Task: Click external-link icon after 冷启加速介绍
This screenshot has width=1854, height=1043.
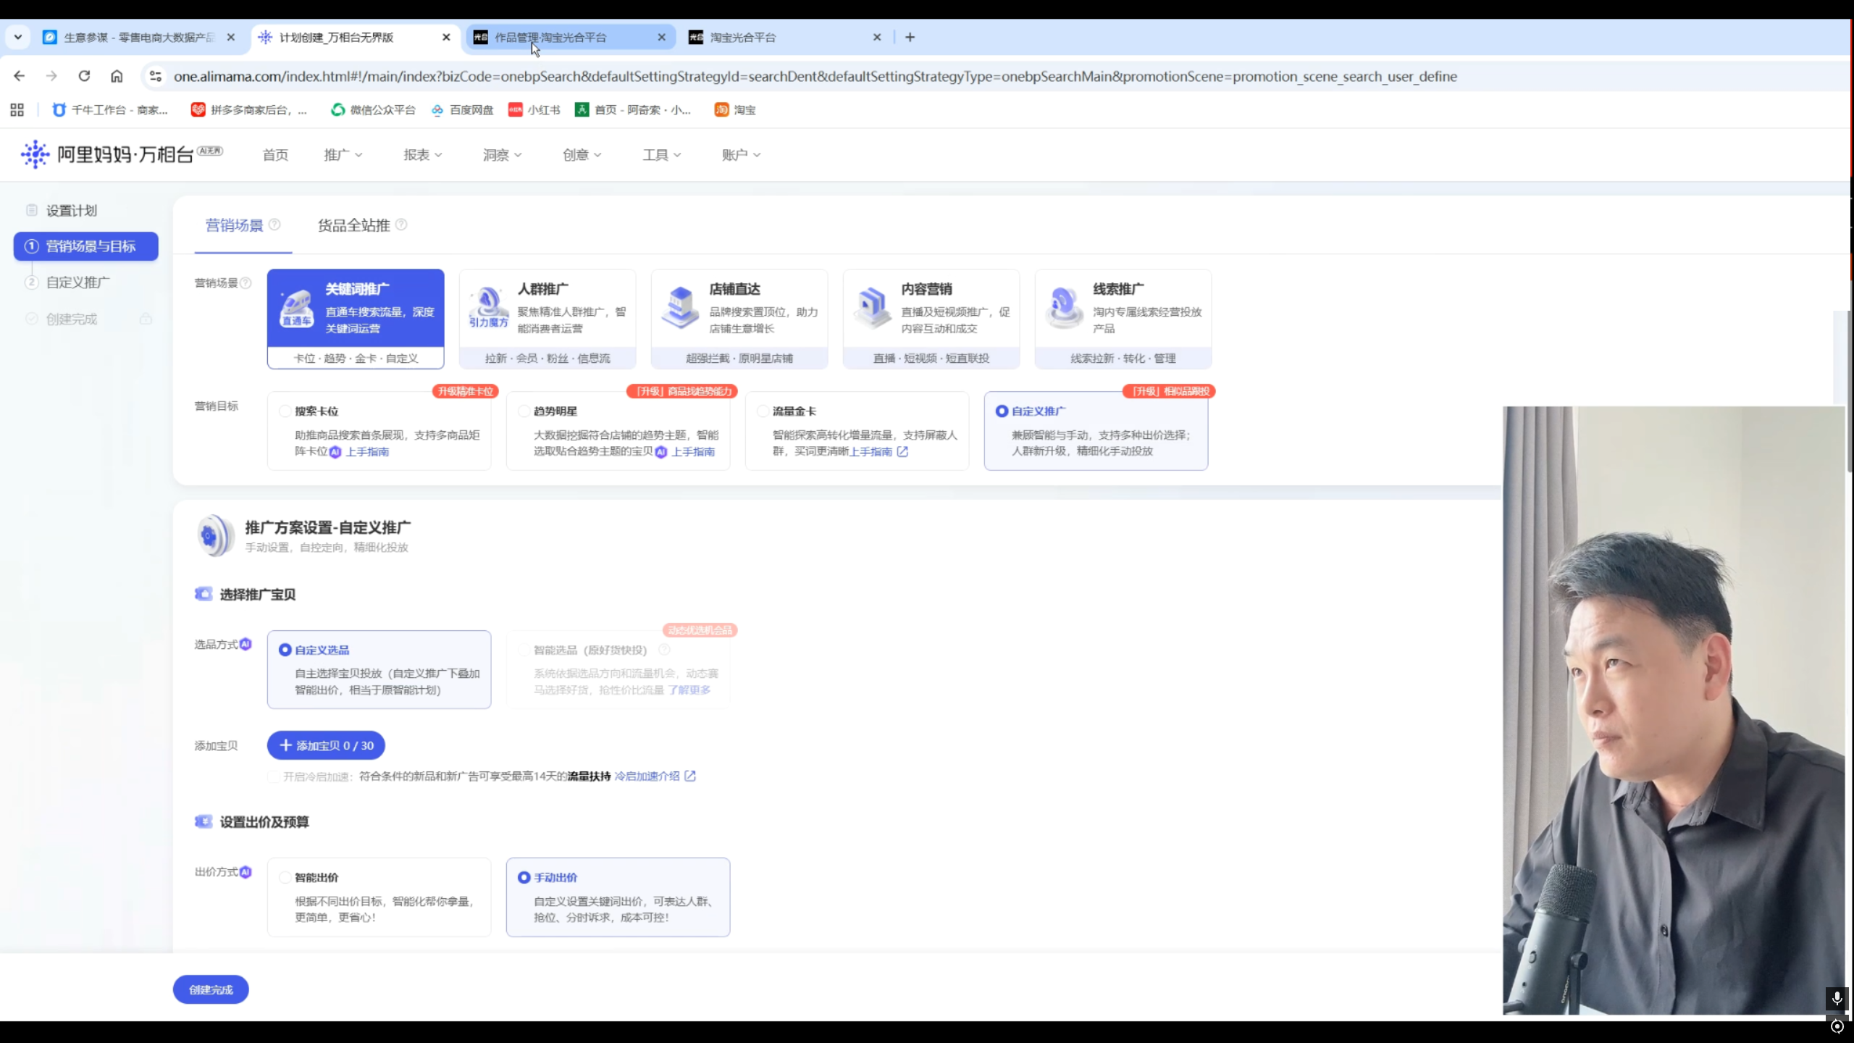Action: click(x=690, y=776)
